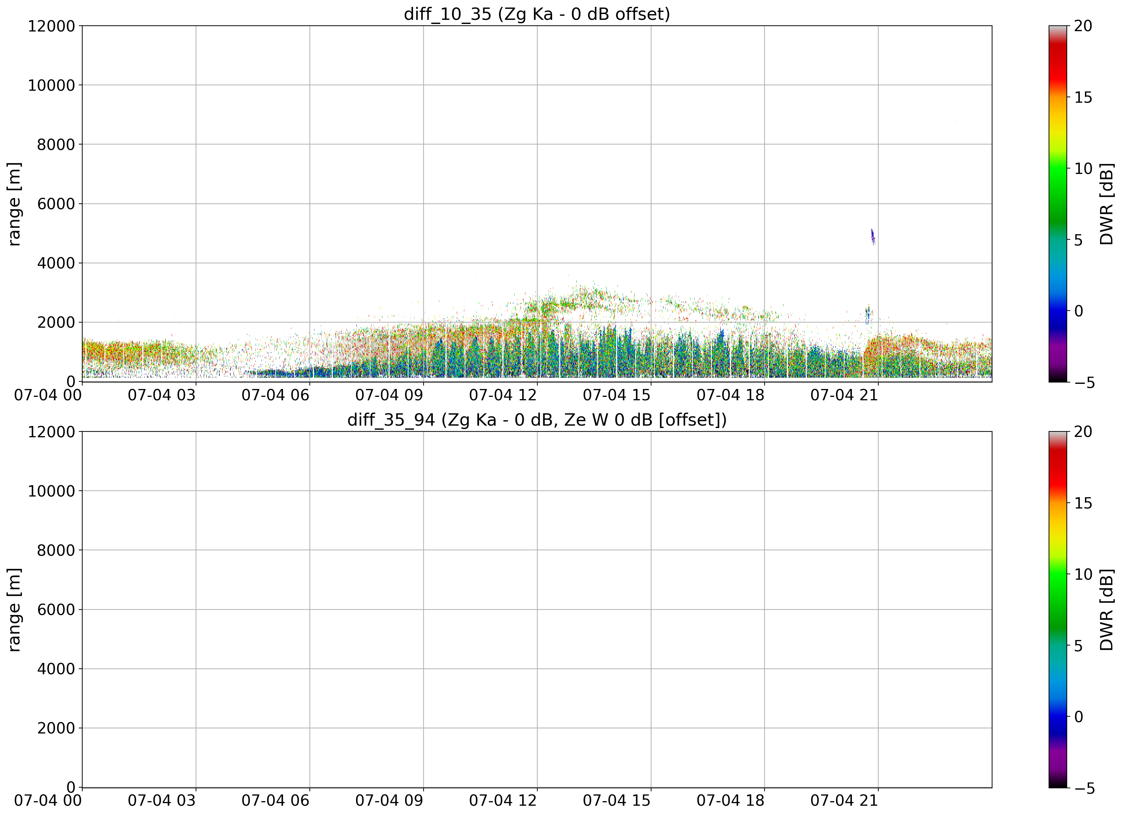Click the top colorbar 5 tick label
Screen dimensions: 1123x816
[1078, 240]
